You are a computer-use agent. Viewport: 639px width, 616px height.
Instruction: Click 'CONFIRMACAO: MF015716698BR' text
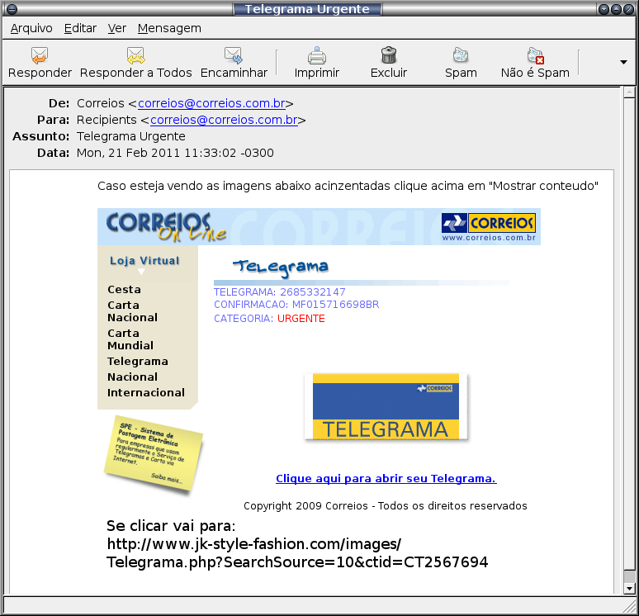296,305
